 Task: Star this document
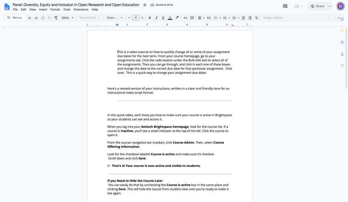coord(145,5)
